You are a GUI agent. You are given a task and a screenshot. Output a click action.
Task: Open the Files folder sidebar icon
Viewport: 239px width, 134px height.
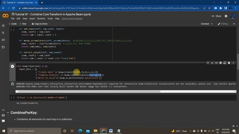pos(3,47)
